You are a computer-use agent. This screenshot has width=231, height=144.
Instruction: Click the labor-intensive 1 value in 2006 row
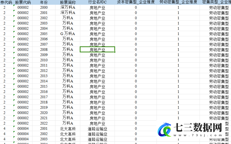click(x=178, y=39)
